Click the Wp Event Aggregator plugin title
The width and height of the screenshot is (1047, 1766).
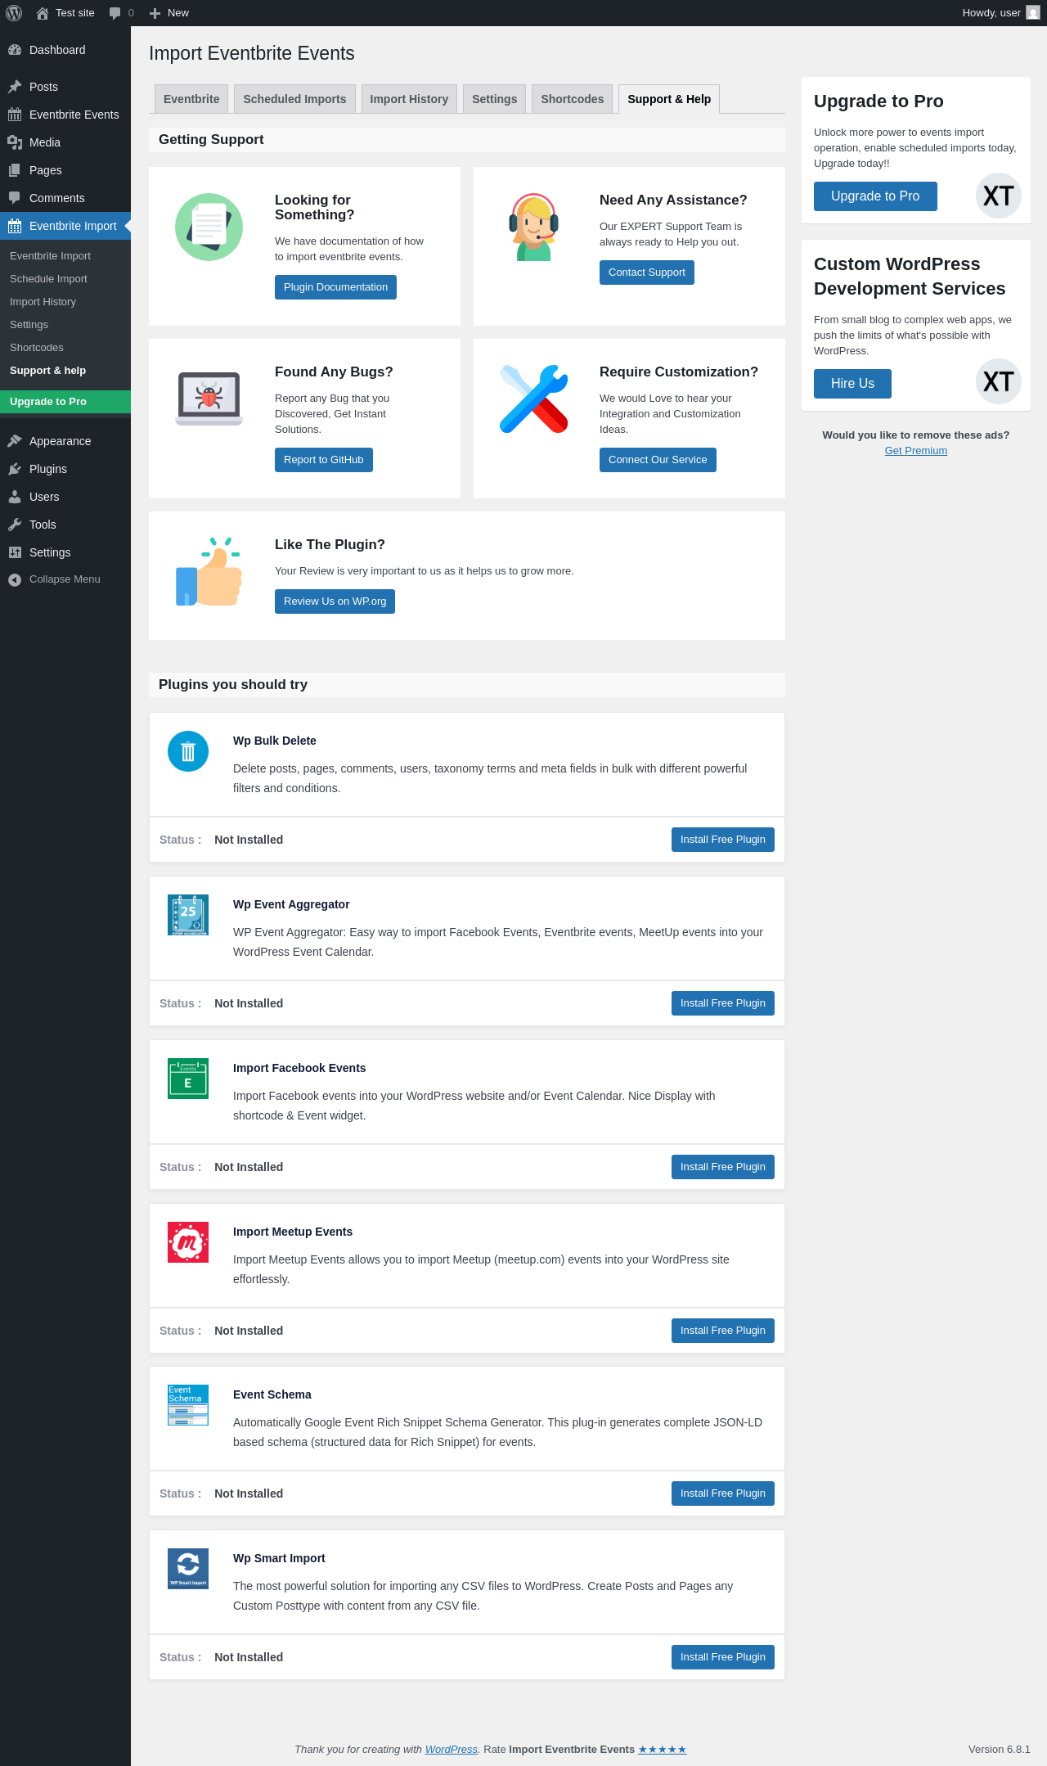click(291, 904)
